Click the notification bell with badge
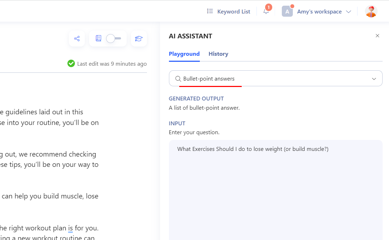 point(266,11)
